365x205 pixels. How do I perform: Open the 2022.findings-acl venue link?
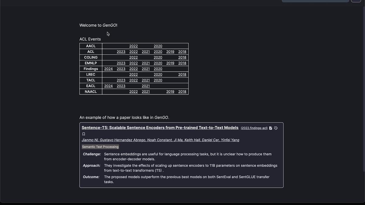[x=254, y=128]
